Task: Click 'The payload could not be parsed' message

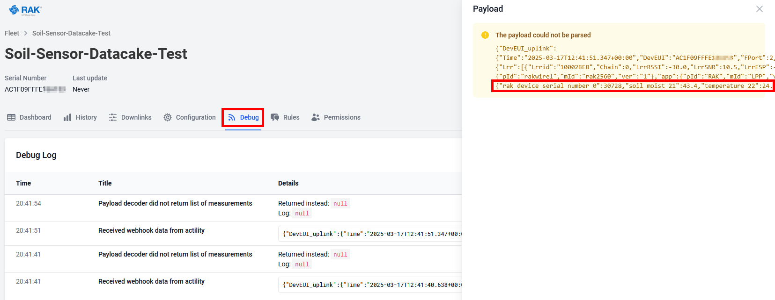Action: click(x=543, y=35)
